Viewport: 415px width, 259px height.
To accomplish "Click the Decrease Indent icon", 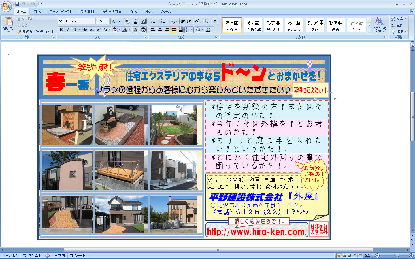I will click(x=182, y=21).
